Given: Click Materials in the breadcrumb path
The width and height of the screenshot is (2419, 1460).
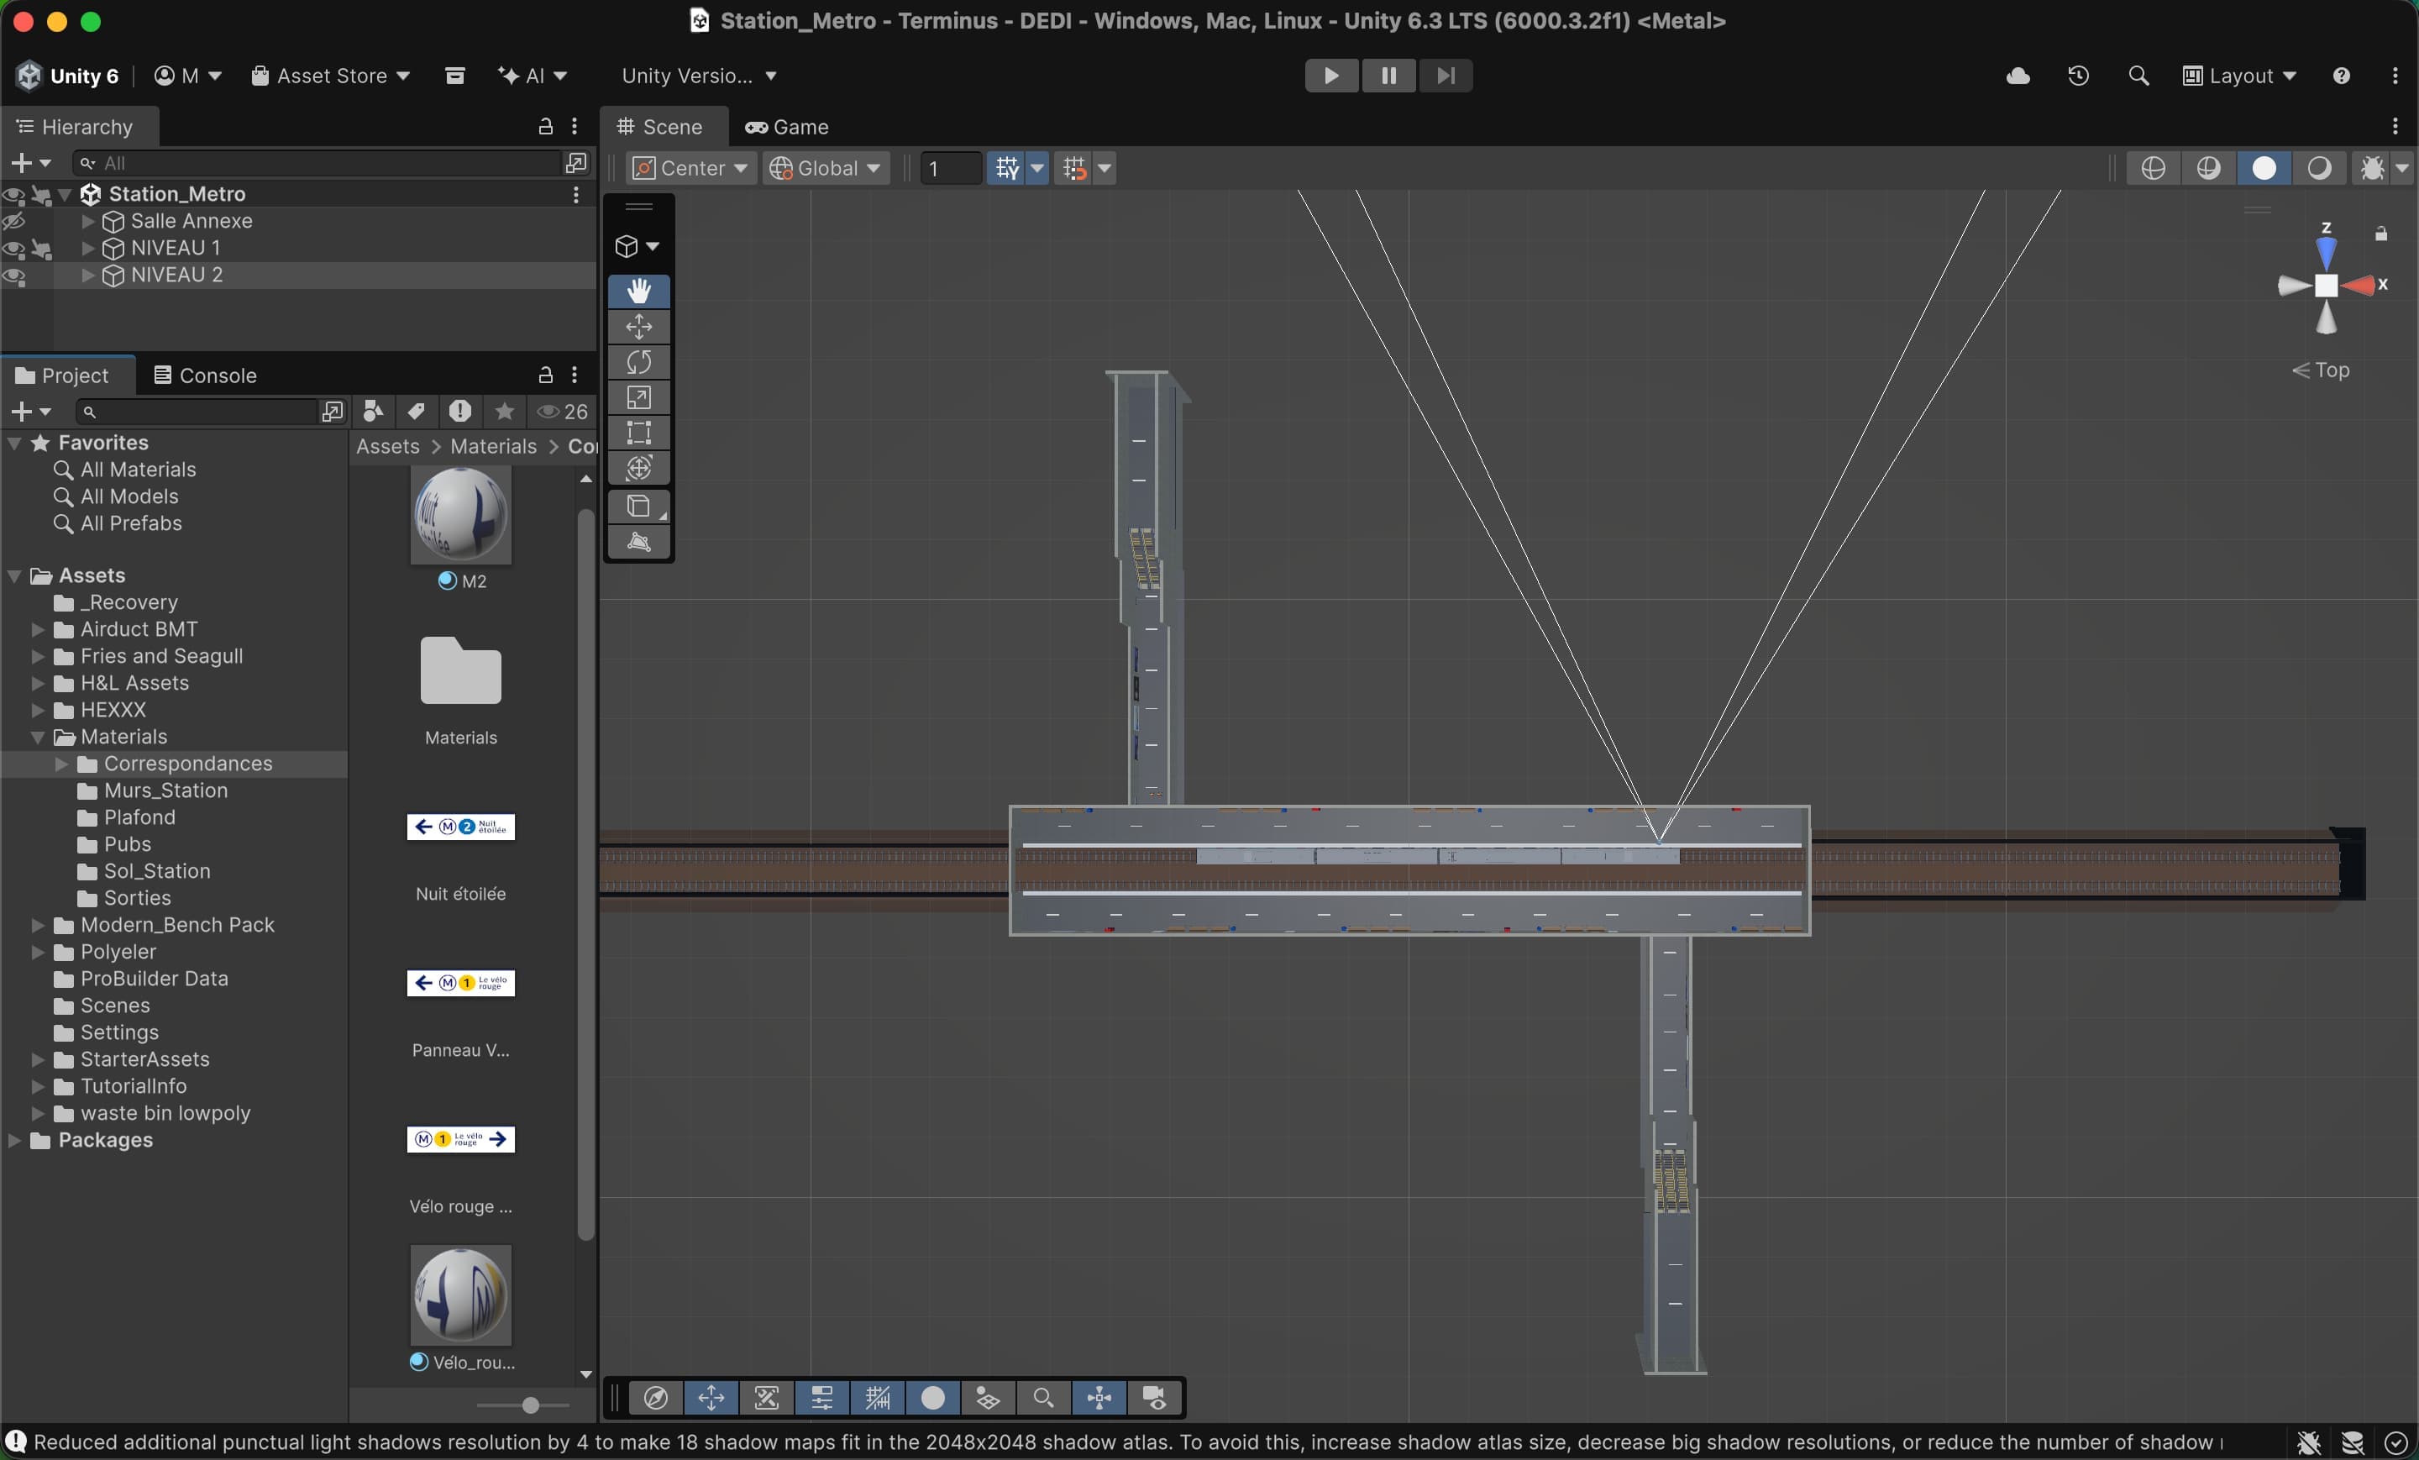Looking at the screenshot, I should 493,446.
